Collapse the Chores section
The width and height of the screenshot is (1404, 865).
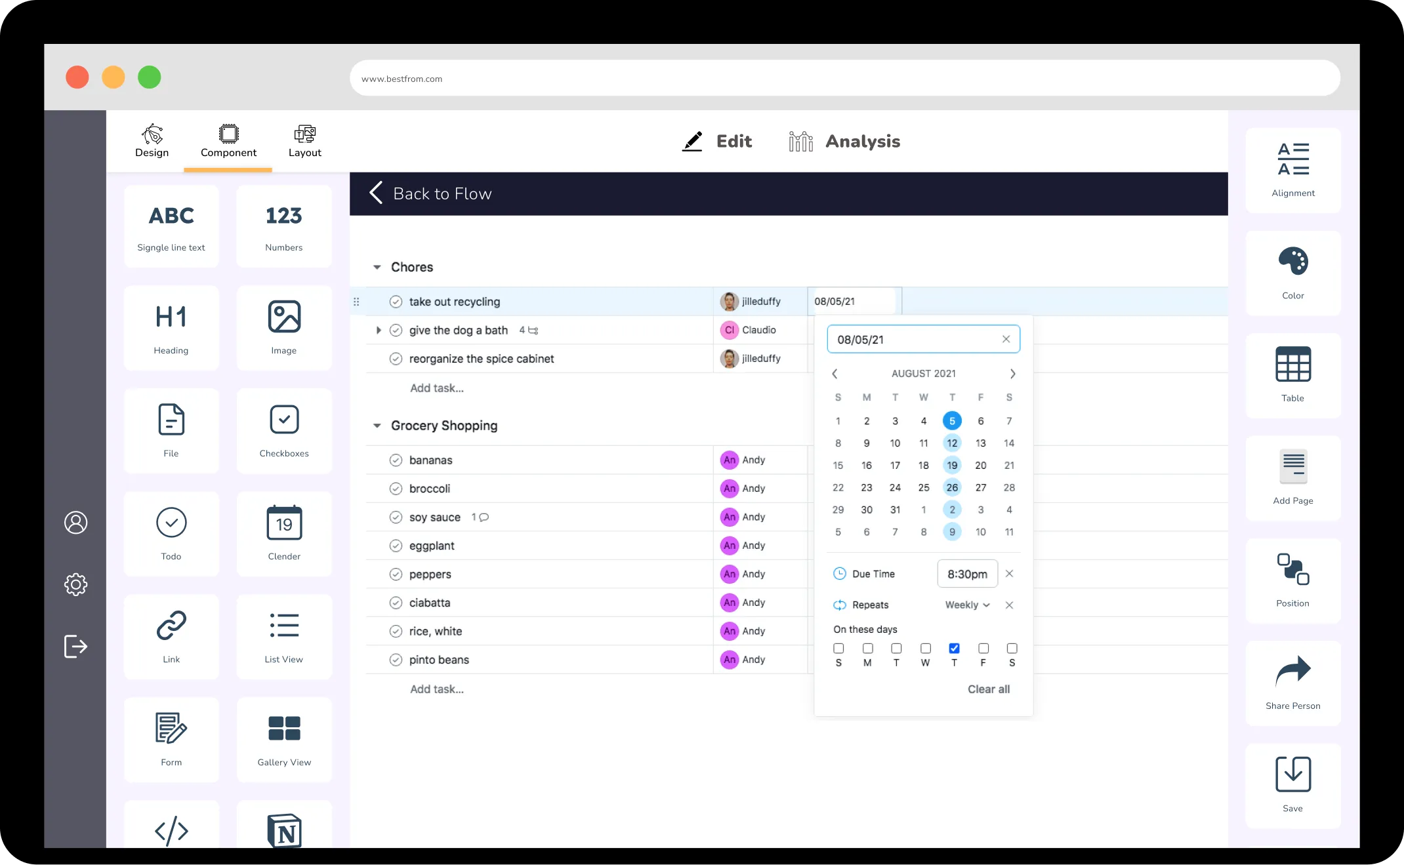point(377,267)
